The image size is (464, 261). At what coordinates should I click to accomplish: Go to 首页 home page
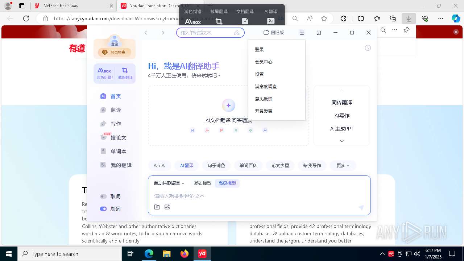[x=111, y=96]
